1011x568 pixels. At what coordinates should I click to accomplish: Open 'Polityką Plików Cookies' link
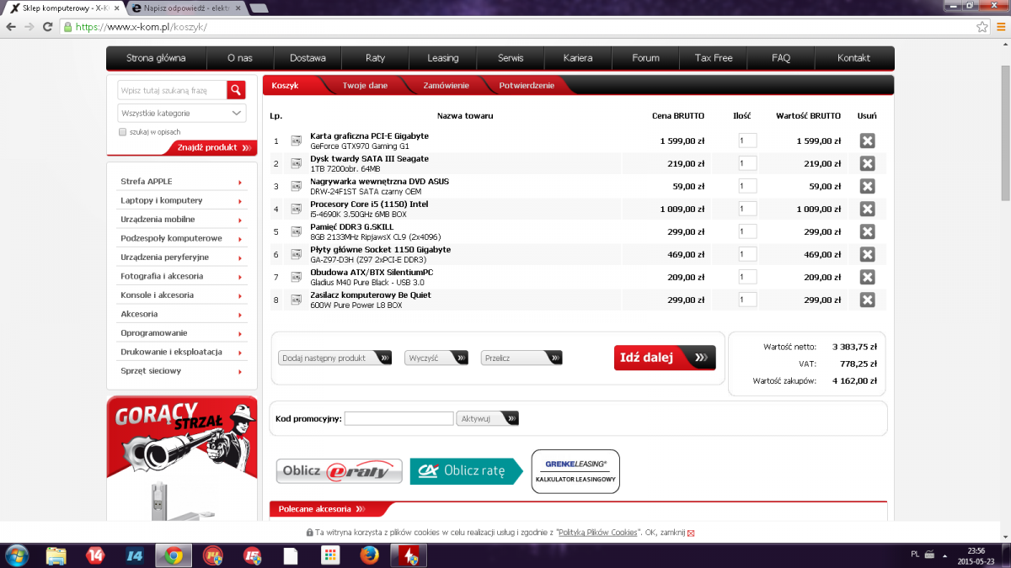tap(596, 533)
